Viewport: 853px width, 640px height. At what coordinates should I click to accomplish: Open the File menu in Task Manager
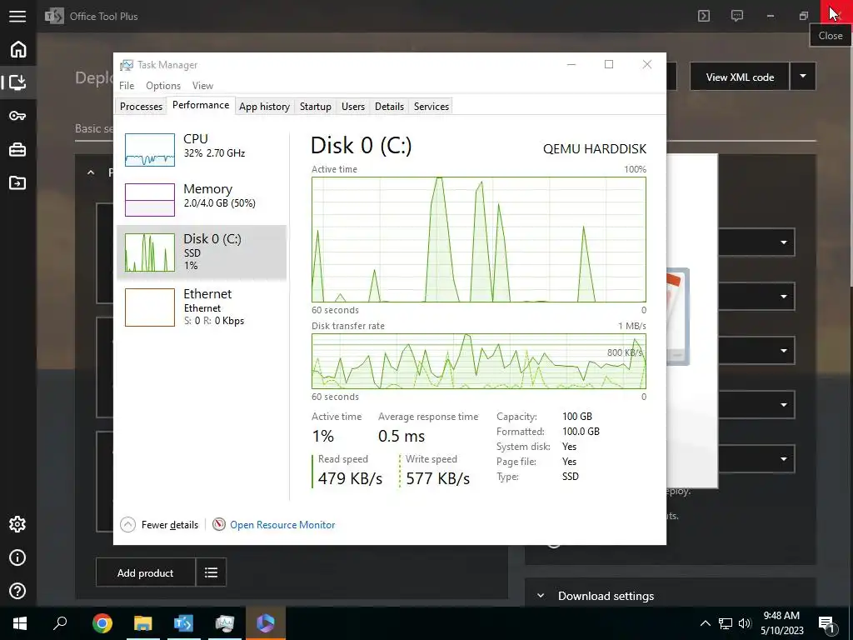click(x=127, y=86)
